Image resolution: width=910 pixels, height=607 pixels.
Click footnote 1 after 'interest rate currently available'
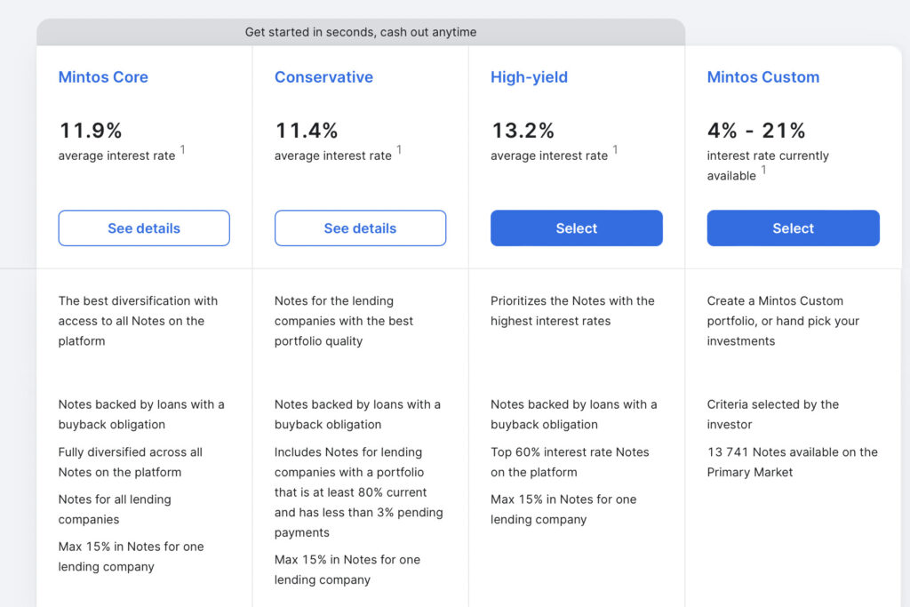(763, 170)
